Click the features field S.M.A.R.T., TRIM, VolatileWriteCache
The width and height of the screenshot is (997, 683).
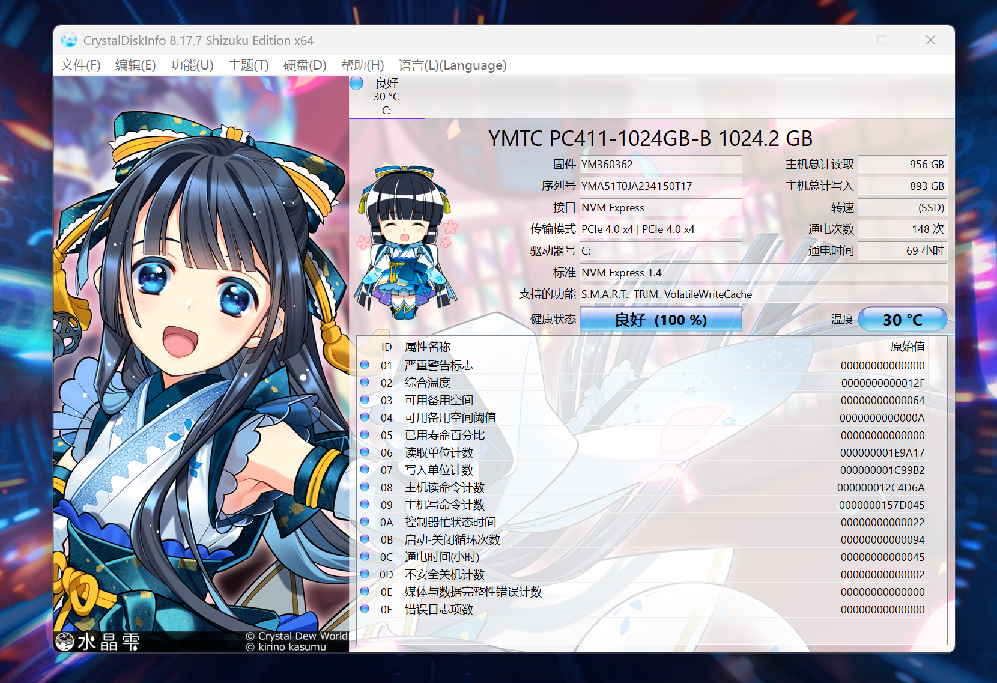click(763, 294)
